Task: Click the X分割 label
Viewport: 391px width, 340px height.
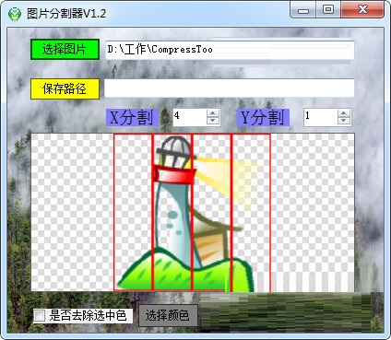Action: (x=132, y=117)
